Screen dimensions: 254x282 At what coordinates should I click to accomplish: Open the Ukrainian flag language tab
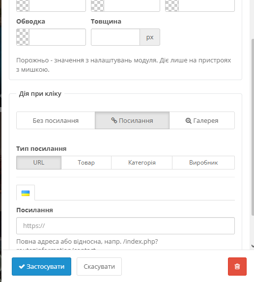tap(26, 193)
